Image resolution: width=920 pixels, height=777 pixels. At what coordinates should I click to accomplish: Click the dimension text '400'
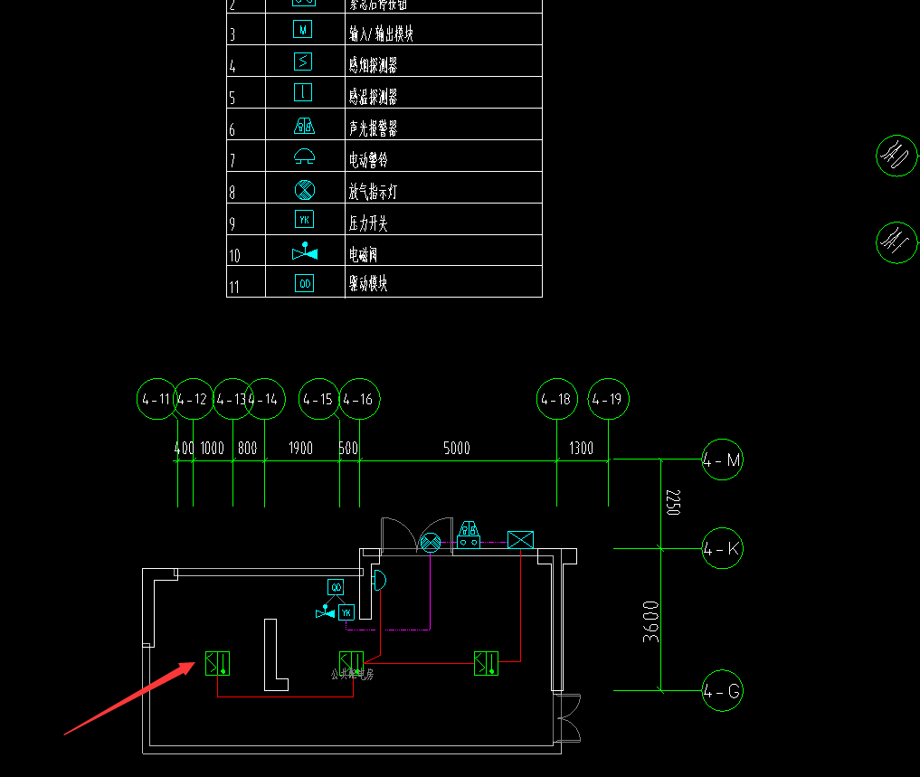(185, 449)
